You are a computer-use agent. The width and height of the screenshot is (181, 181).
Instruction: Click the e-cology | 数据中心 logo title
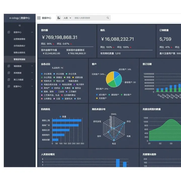(x=20, y=18)
